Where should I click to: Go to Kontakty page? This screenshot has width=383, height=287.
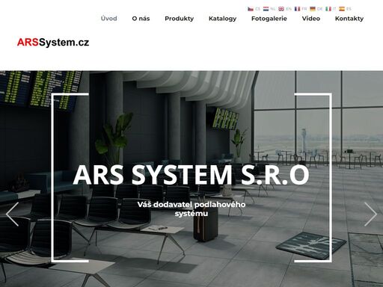point(349,19)
